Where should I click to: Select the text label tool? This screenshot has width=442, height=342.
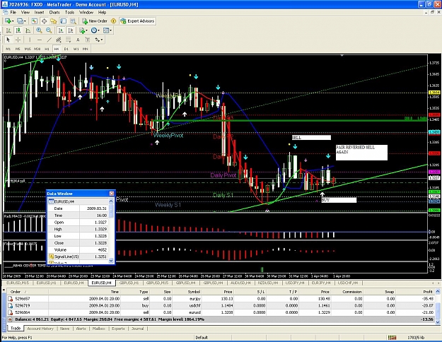(x=88, y=40)
